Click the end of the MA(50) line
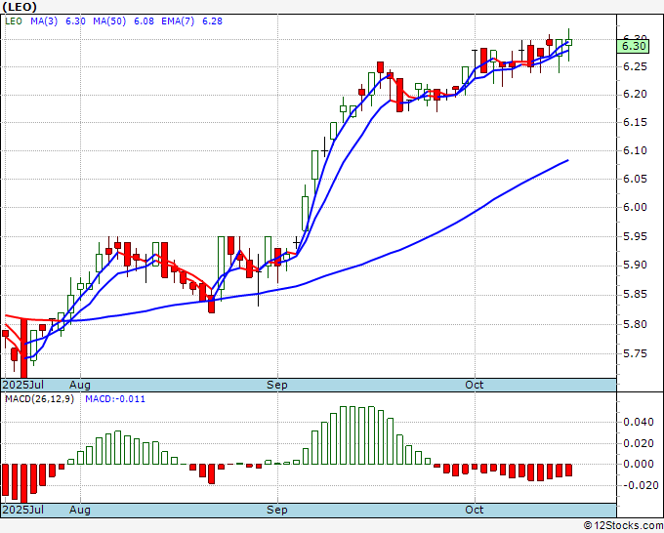Viewport: 664px width, 533px height. point(567,160)
